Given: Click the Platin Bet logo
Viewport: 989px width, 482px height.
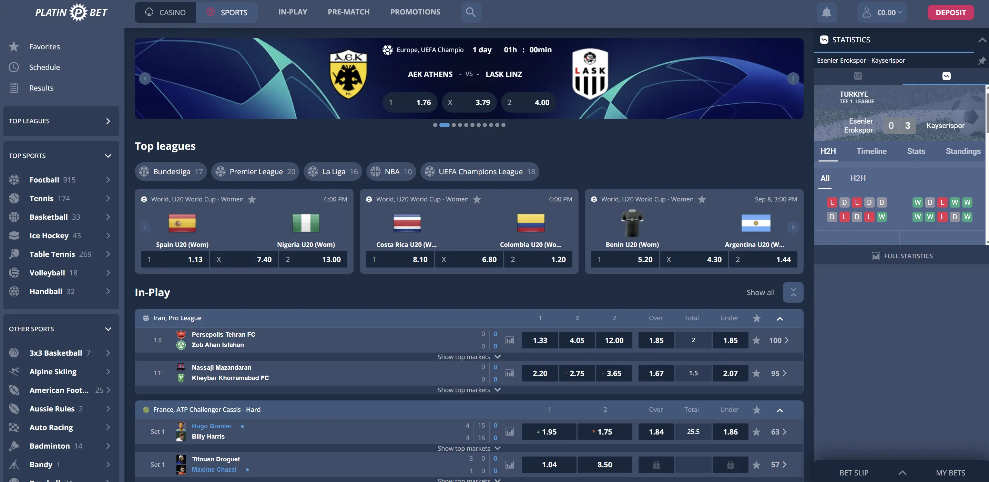Looking at the screenshot, I should [x=71, y=12].
